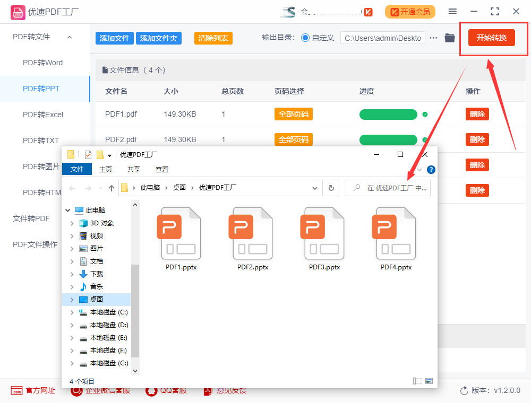Screen dimensions: 531x403
Task: Open the 文件 tab in Explorer
Action: tap(77, 169)
